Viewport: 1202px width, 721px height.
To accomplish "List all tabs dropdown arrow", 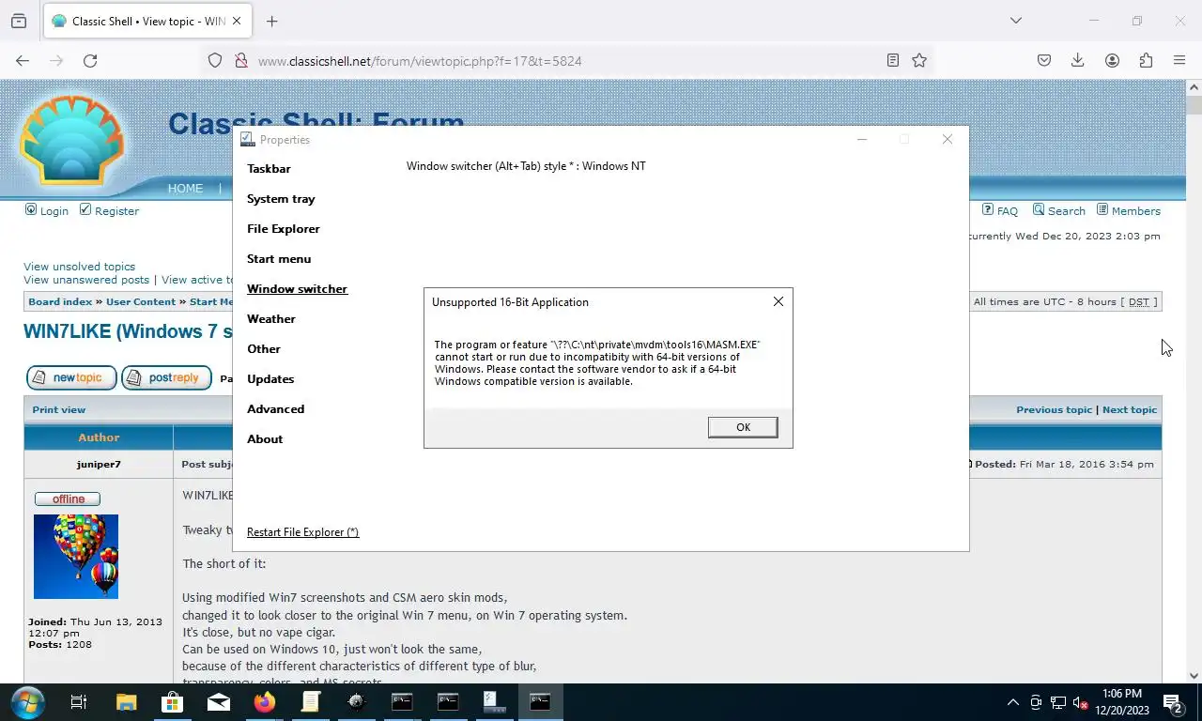I will tap(1015, 21).
